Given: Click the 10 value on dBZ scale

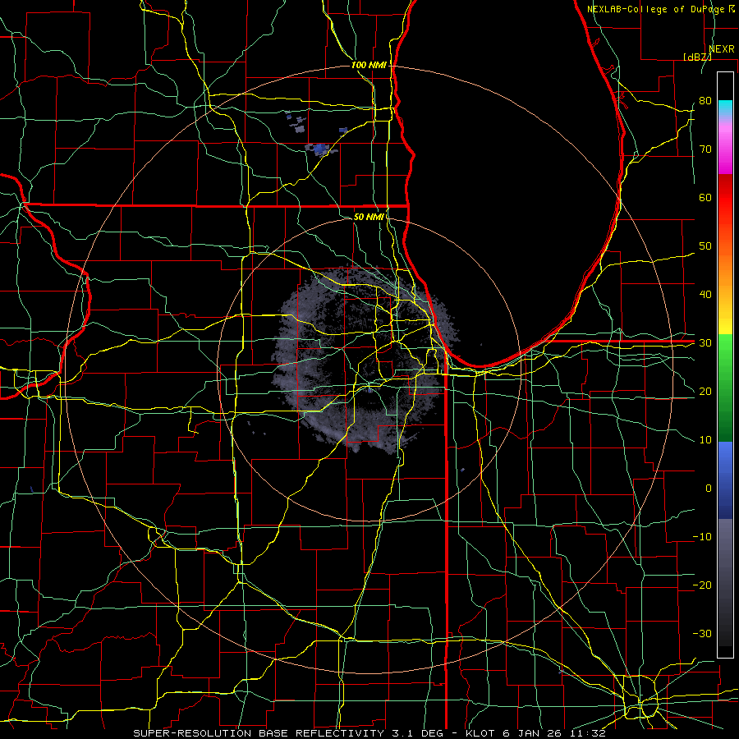Looking at the screenshot, I should (705, 440).
